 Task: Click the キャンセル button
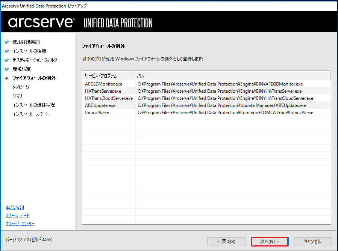click(x=313, y=242)
